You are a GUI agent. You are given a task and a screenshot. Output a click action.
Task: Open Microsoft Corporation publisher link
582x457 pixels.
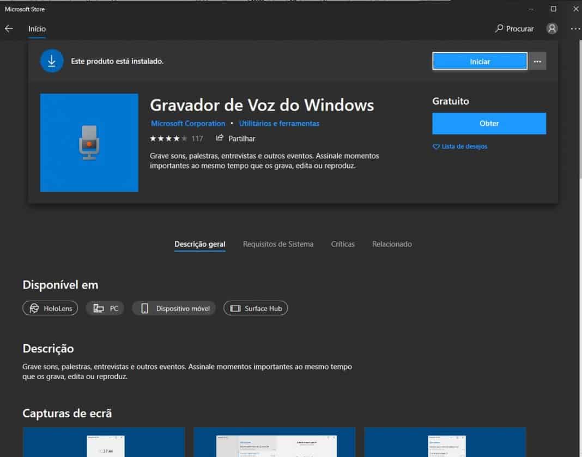click(188, 124)
